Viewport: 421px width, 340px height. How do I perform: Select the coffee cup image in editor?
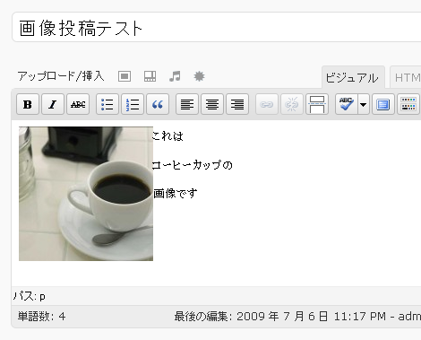tap(86, 194)
